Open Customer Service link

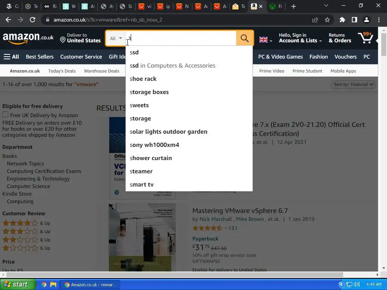81,57
